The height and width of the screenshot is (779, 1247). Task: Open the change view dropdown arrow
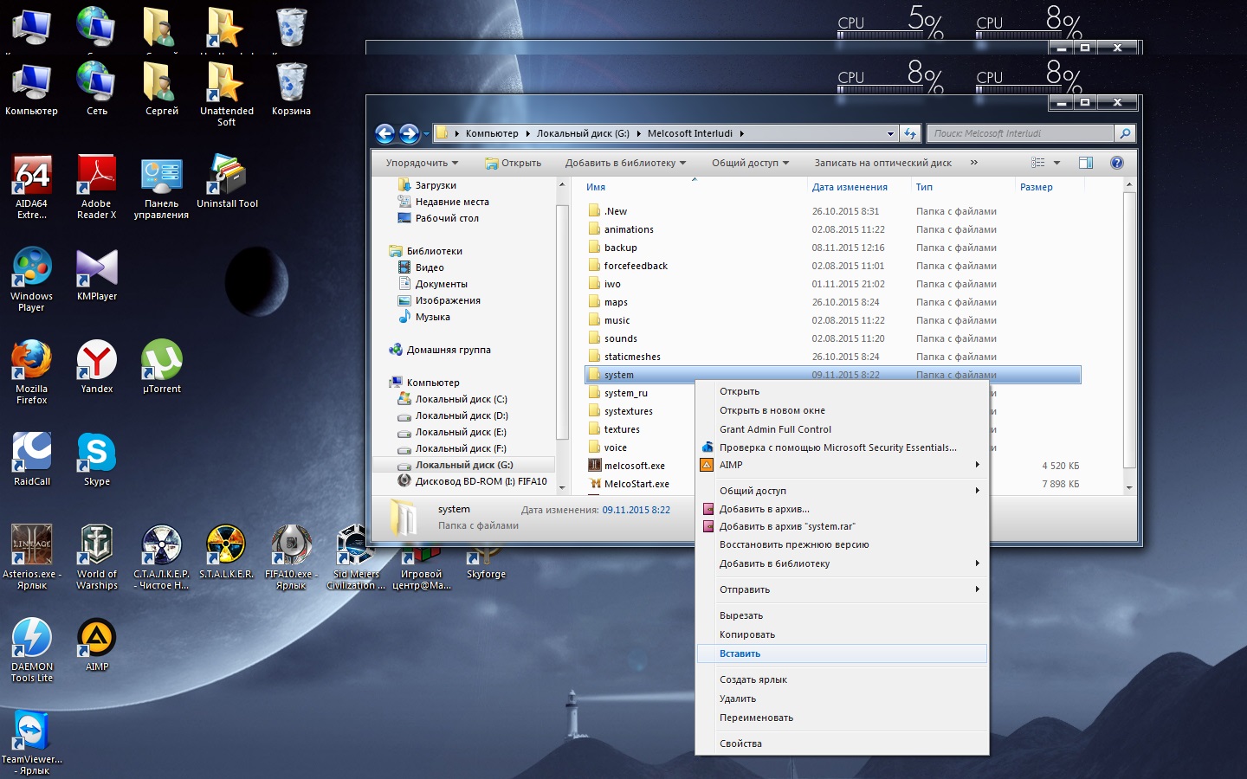(1056, 163)
